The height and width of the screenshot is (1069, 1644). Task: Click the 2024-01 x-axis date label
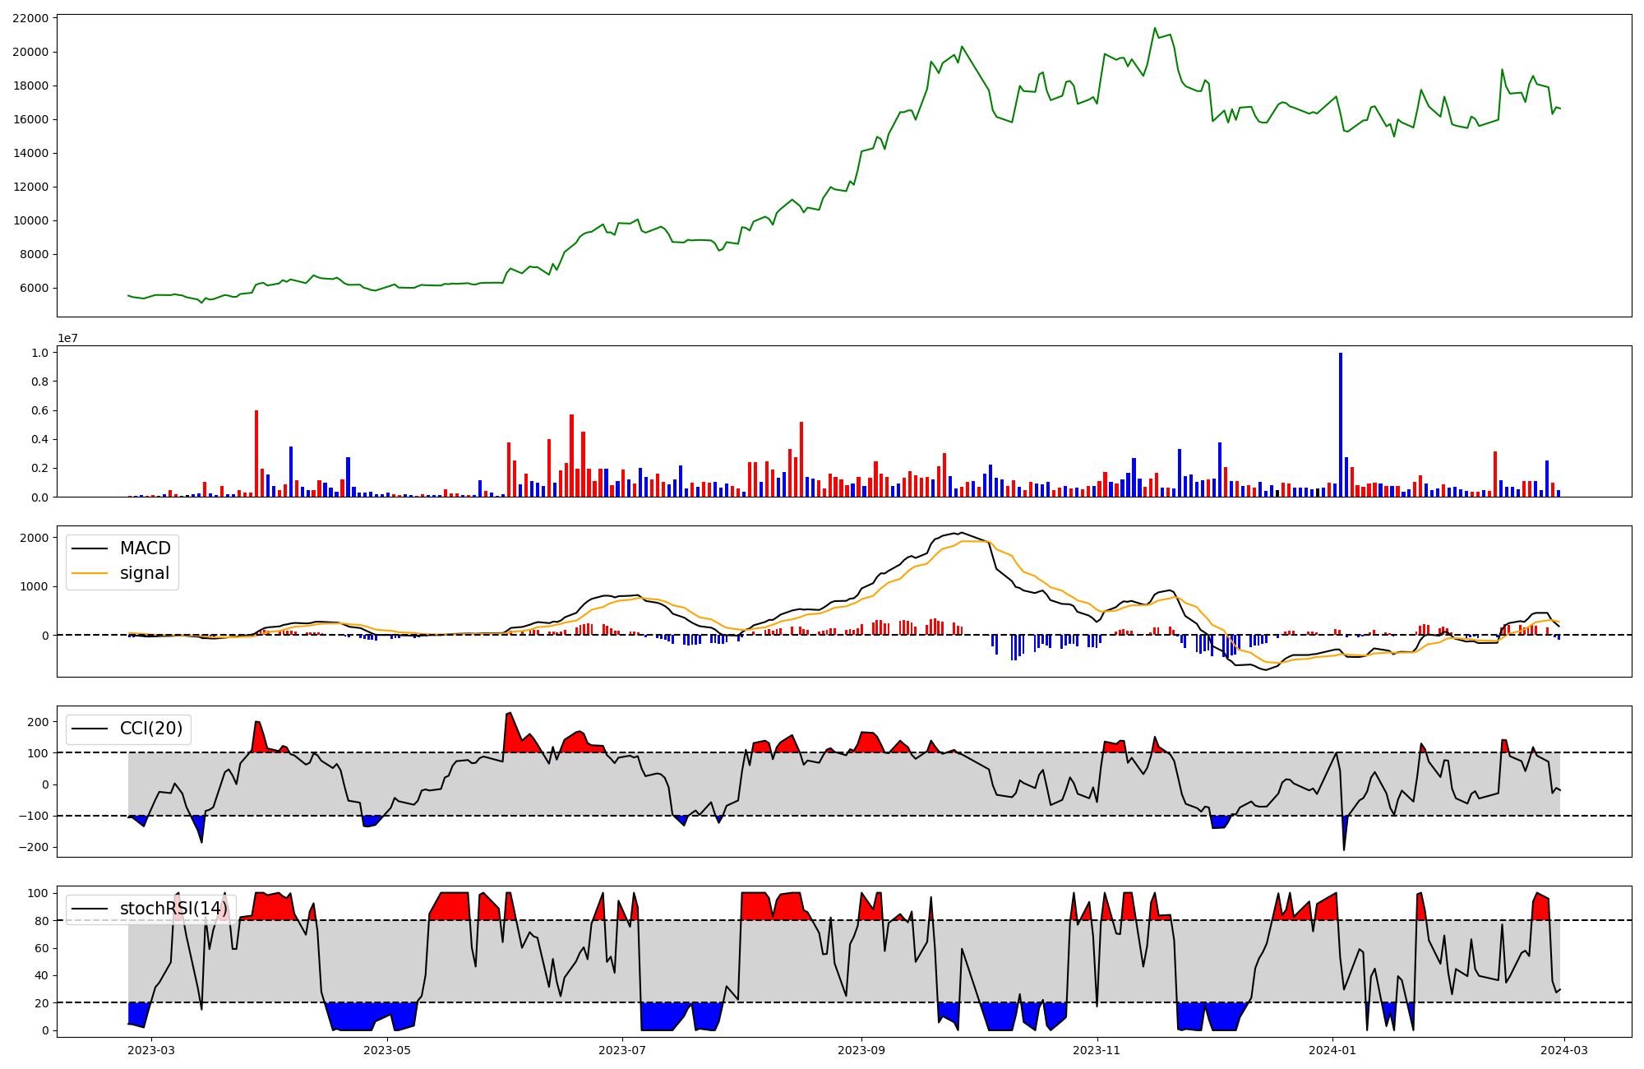click(x=1332, y=1050)
